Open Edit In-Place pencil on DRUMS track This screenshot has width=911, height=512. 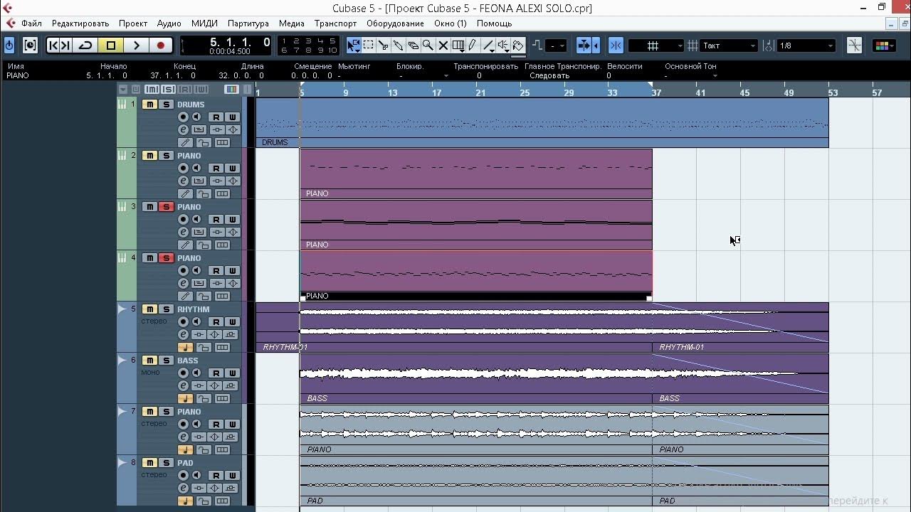(185, 142)
